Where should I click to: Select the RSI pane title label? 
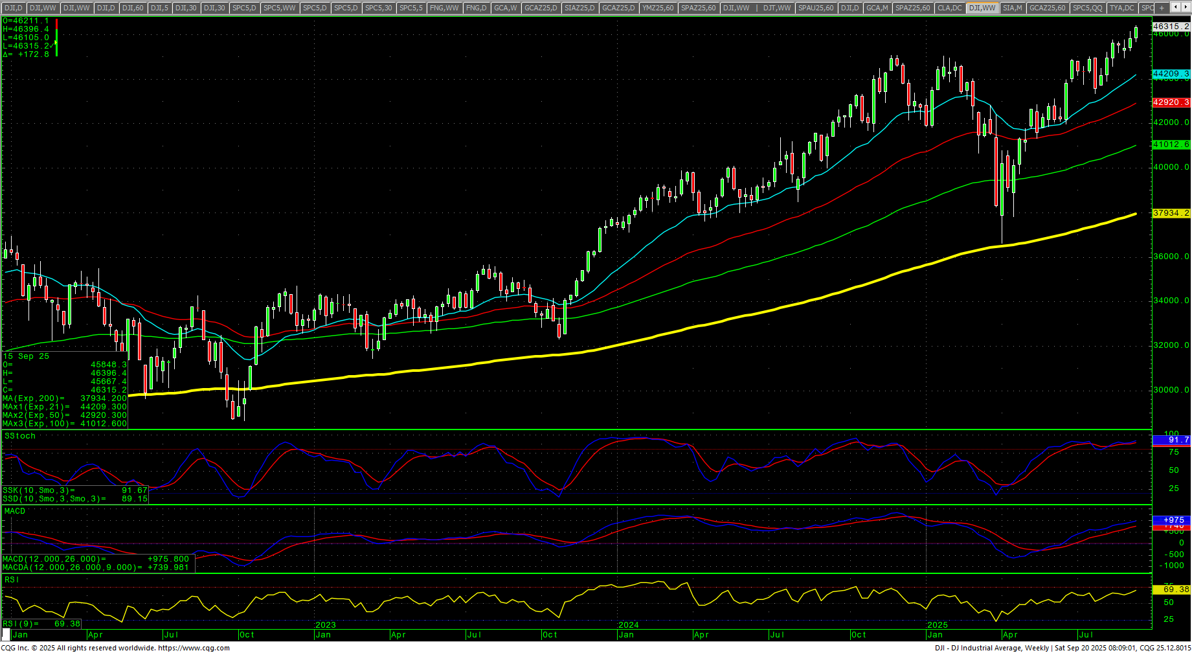coord(12,580)
